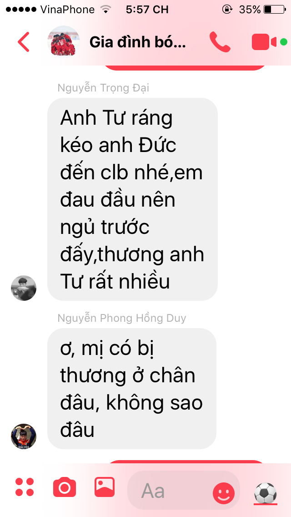Tap the green active status dot

coord(283,42)
